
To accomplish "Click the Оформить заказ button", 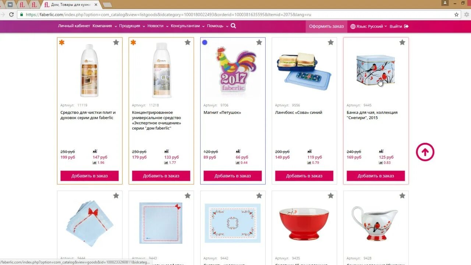I will coord(326,26).
